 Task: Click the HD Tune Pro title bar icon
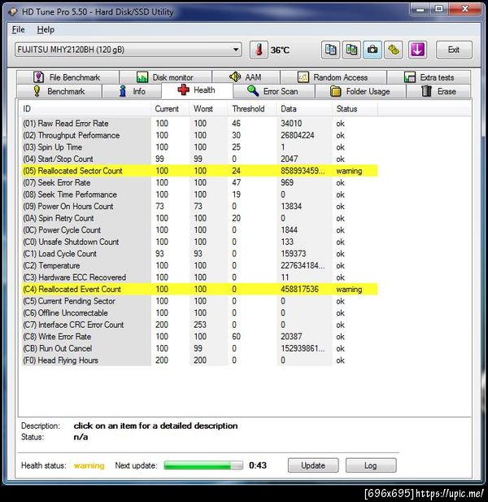[x=13, y=12]
